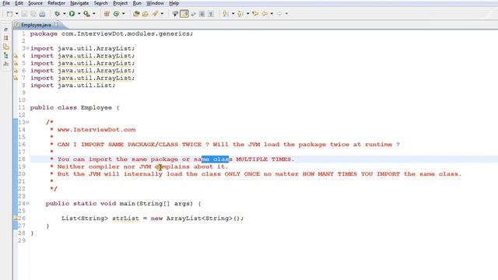This screenshot has height=280, width=498.
Task: Click the warning marker on line 6
Action: pos(16,71)
